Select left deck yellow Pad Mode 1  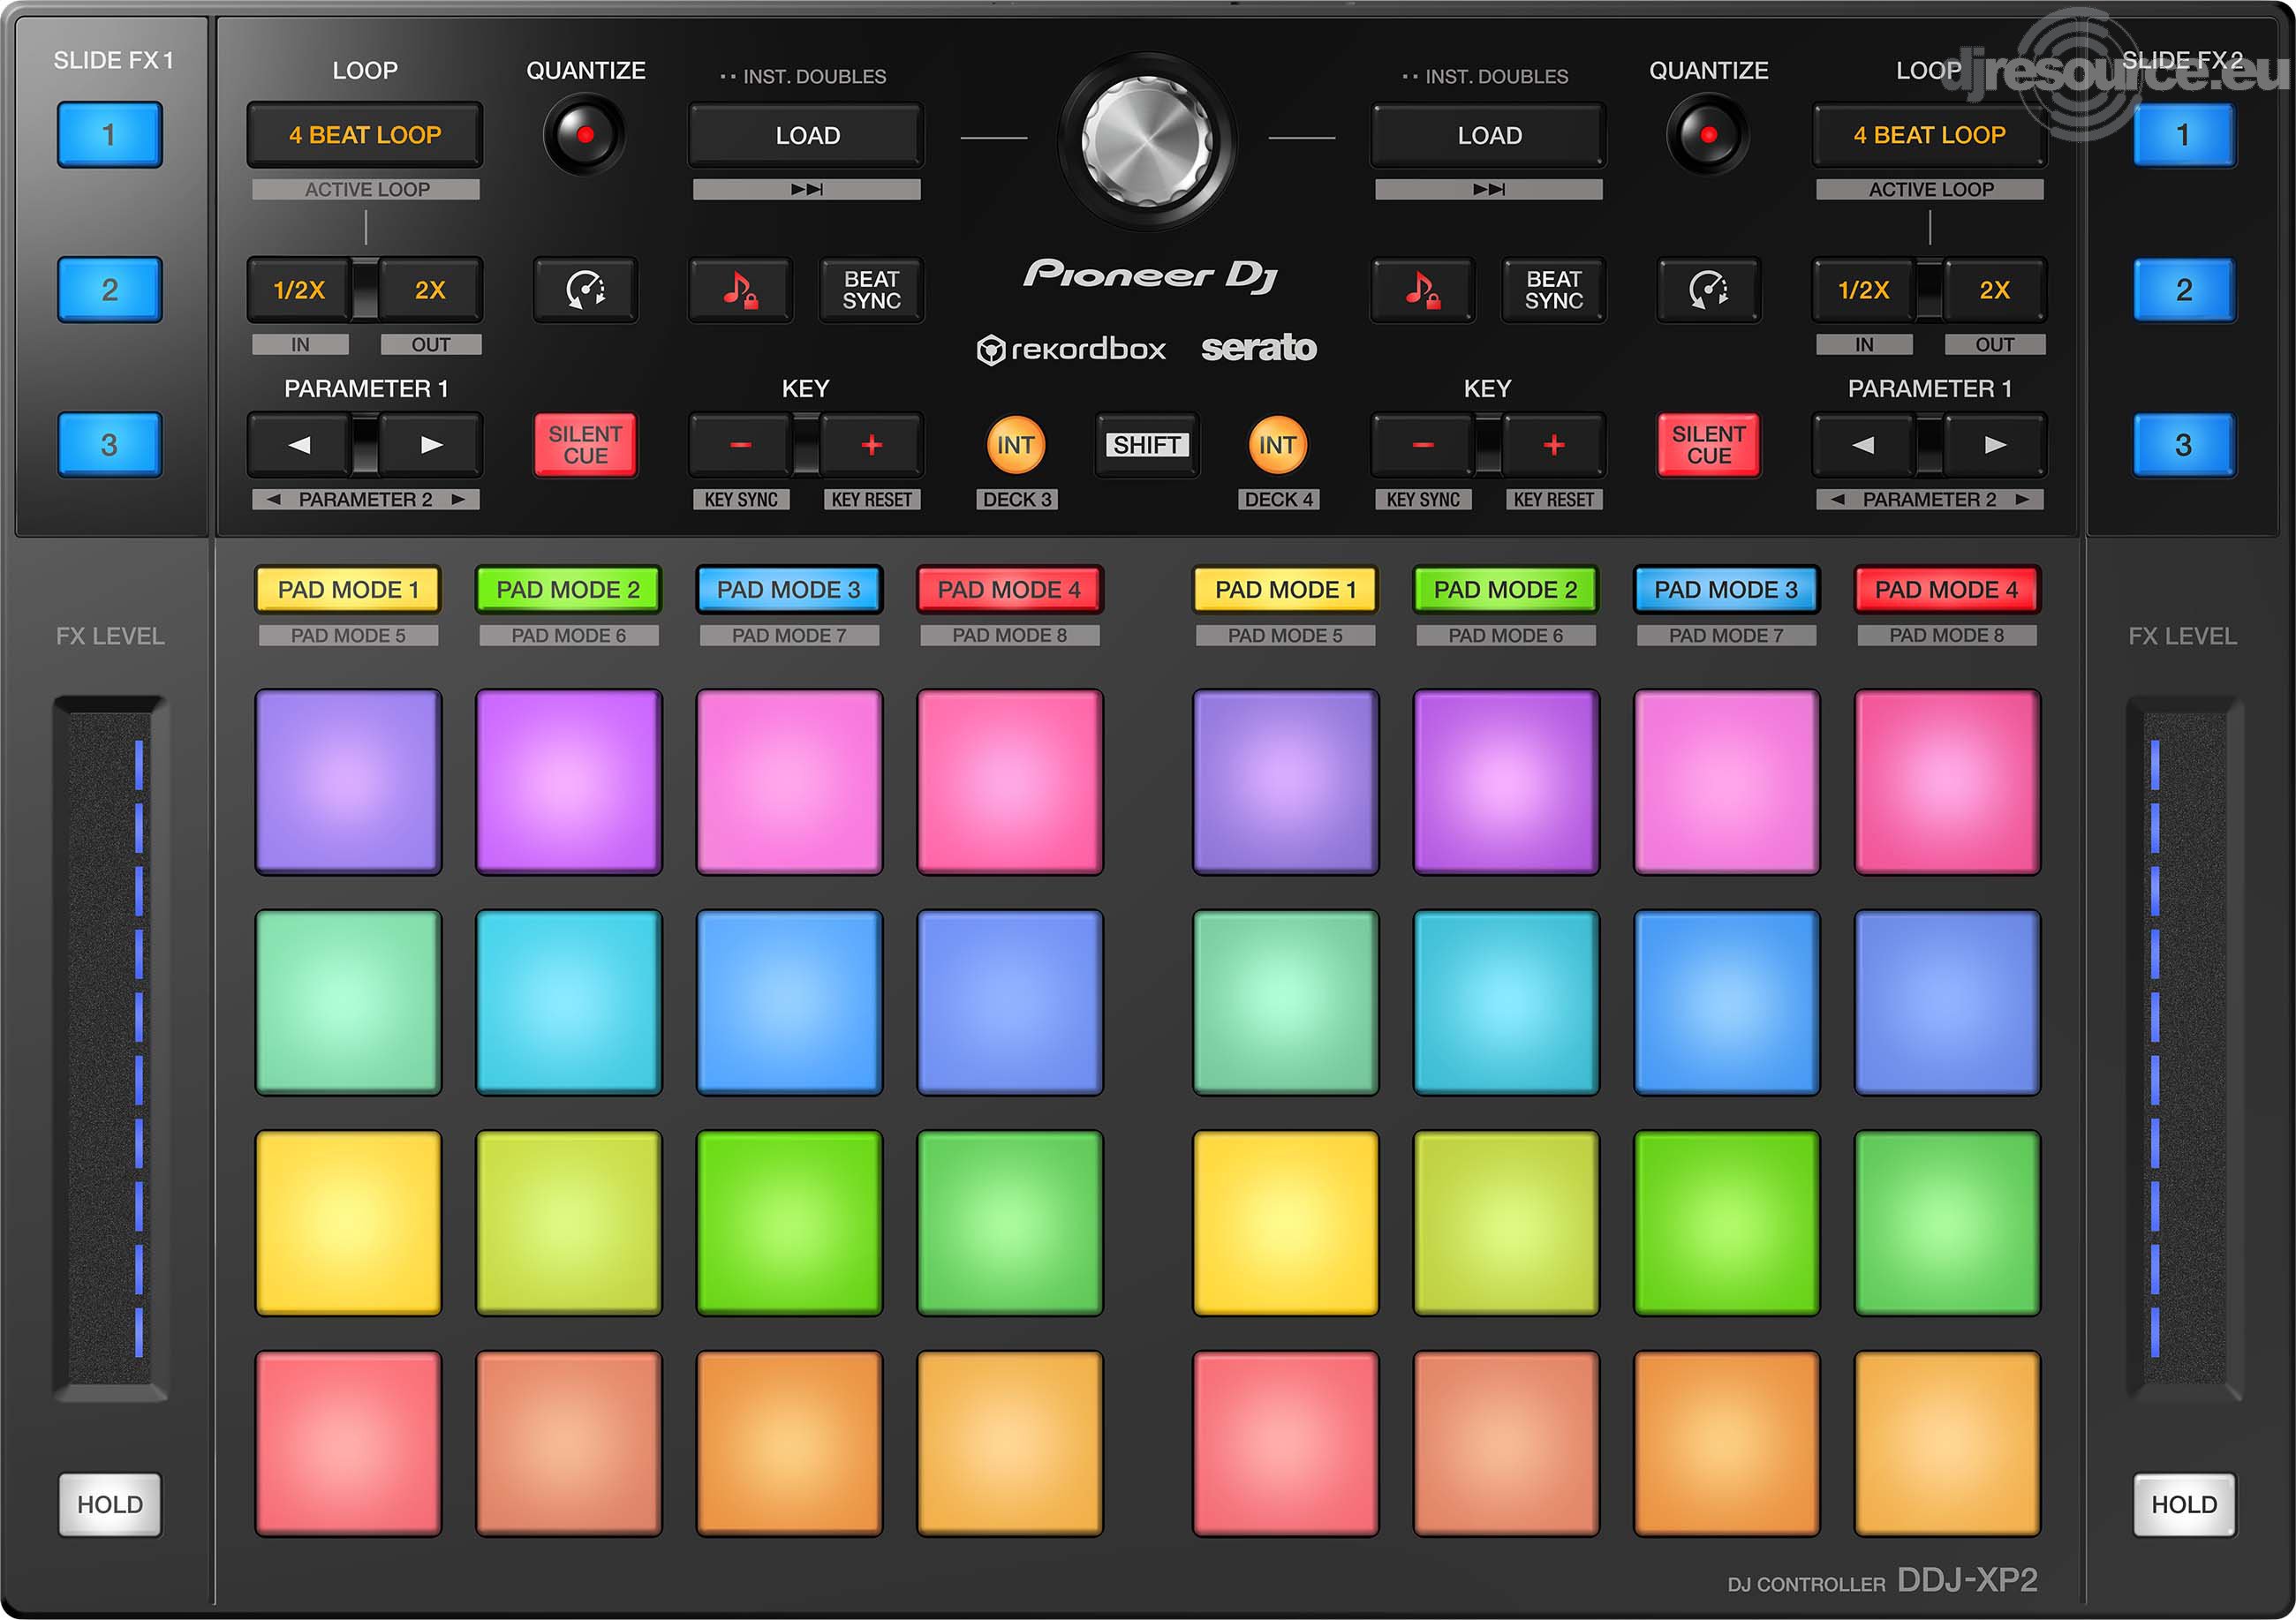(348, 590)
